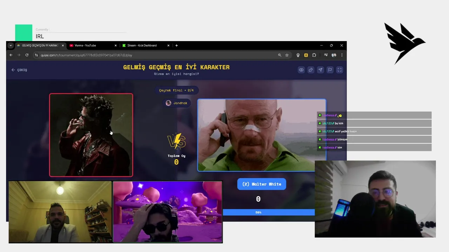Click the green swatch beside IRL

coord(24,33)
